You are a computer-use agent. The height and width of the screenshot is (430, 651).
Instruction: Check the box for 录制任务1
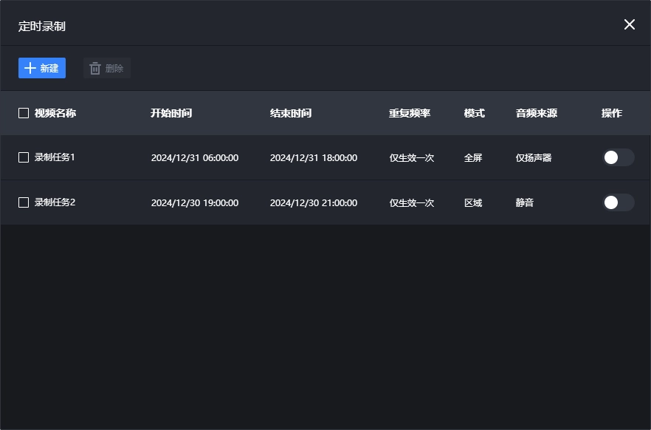[x=24, y=157]
